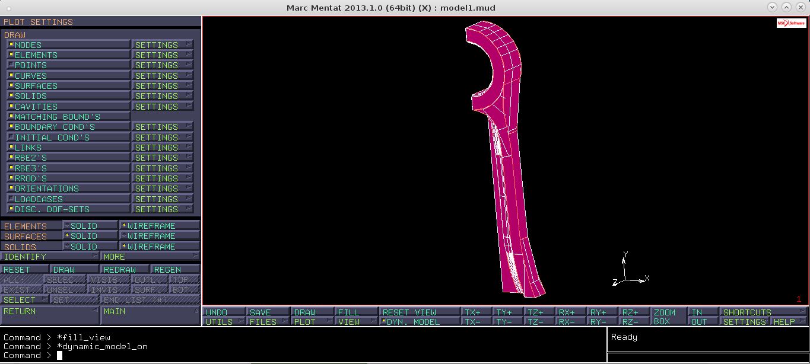This screenshot has width=810, height=364.
Task: Toggle NODES drawing on or off
Action: point(68,45)
